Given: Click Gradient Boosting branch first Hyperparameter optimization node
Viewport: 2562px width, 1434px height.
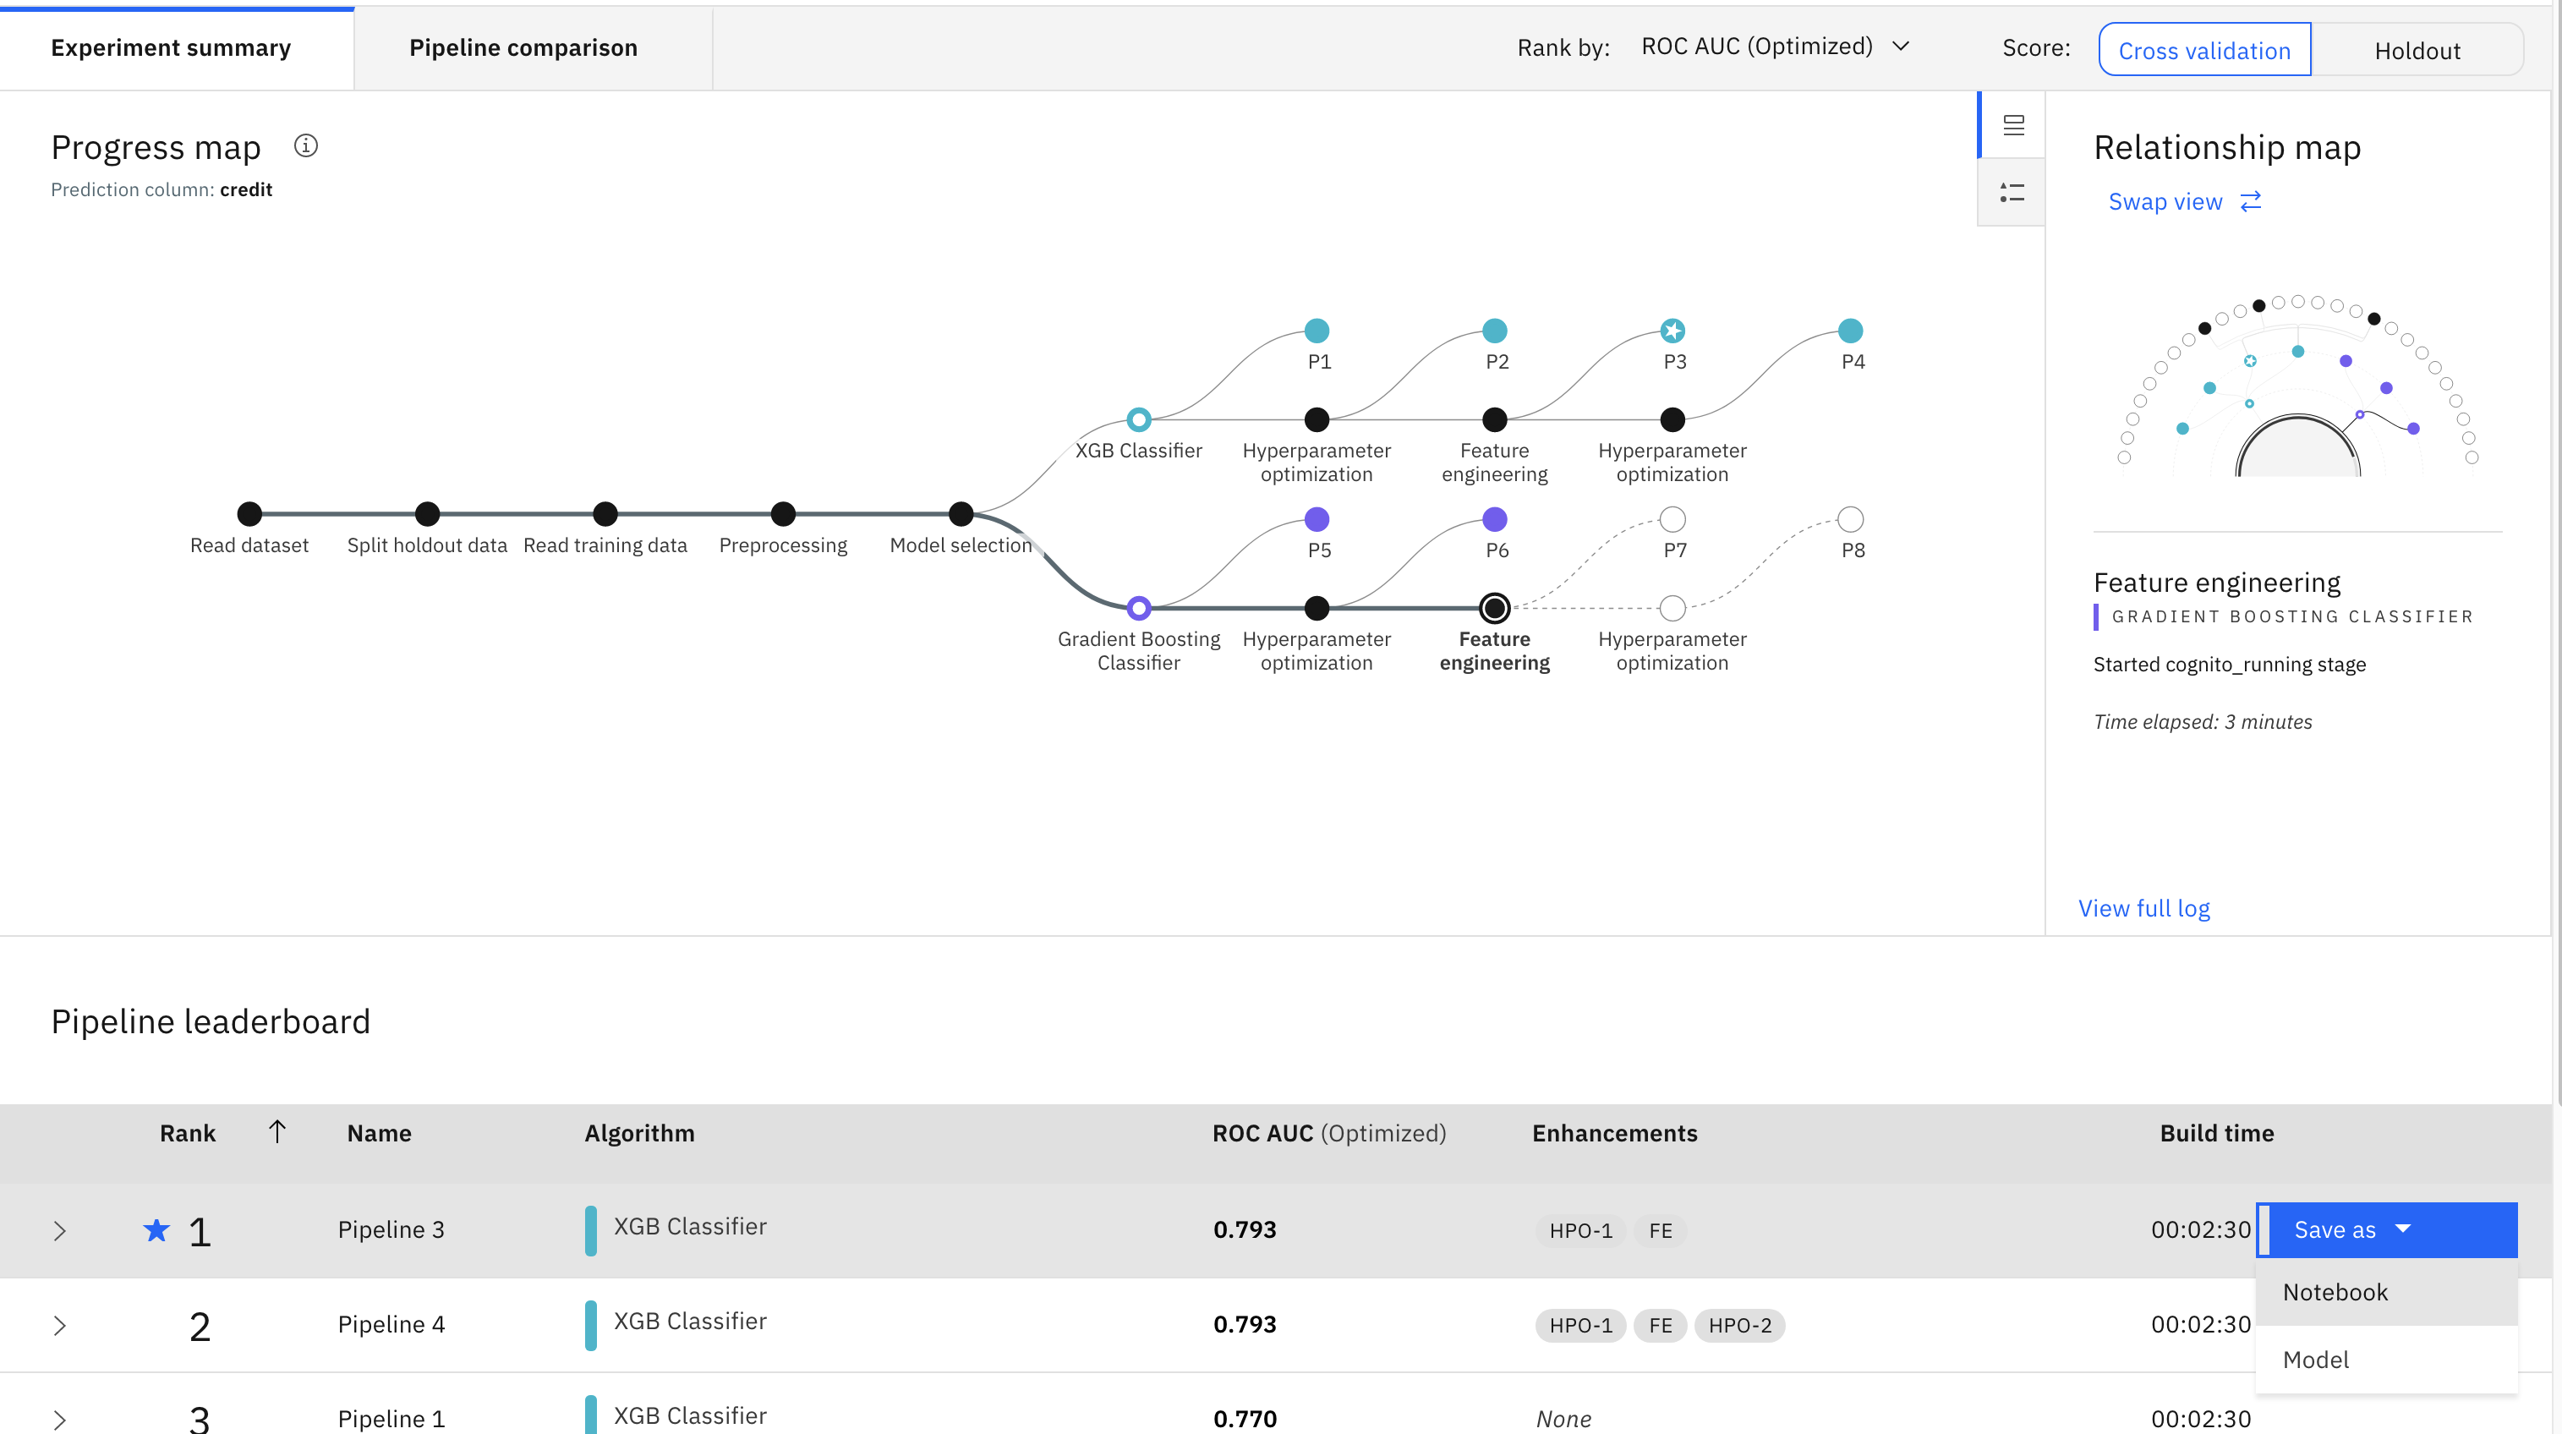Looking at the screenshot, I should click(x=1317, y=608).
